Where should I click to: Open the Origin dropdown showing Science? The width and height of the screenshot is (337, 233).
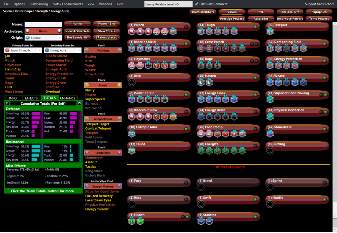42,38
